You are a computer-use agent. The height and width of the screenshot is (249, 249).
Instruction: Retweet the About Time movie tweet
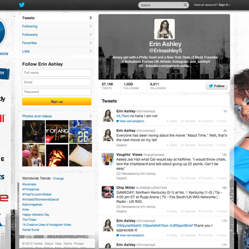[188, 145]
